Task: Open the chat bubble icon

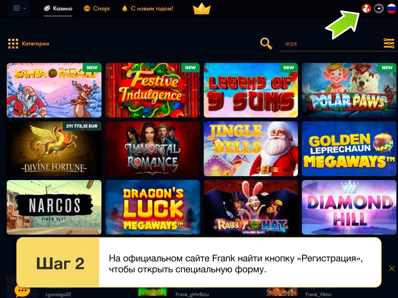Action: [22, 291]
